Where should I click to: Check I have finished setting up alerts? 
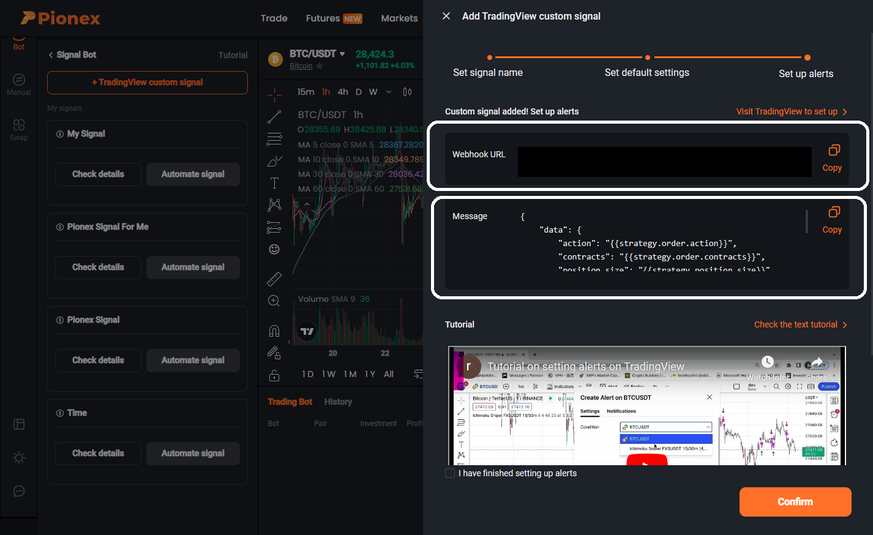[x=450, y=473]
